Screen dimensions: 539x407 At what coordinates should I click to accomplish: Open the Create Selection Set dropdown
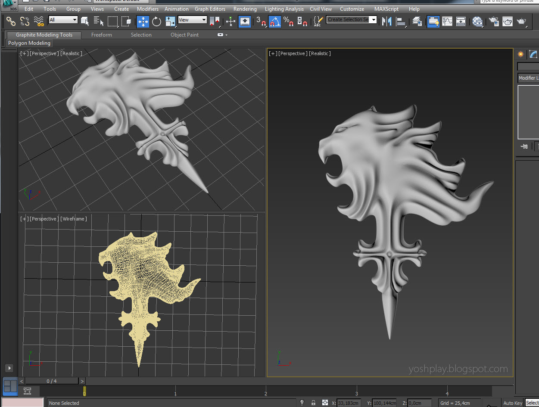pyautogui.click(x=373, y=20)
